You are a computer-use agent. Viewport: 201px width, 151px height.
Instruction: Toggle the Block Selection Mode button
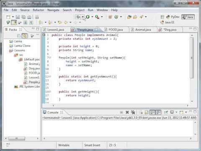(25, 22)
